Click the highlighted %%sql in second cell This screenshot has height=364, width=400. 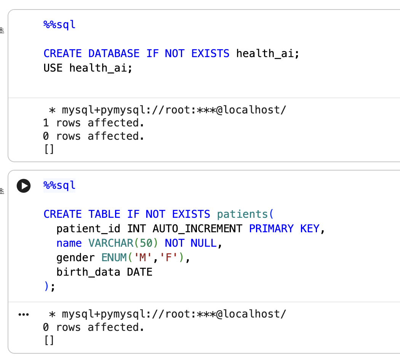[59, 185]
